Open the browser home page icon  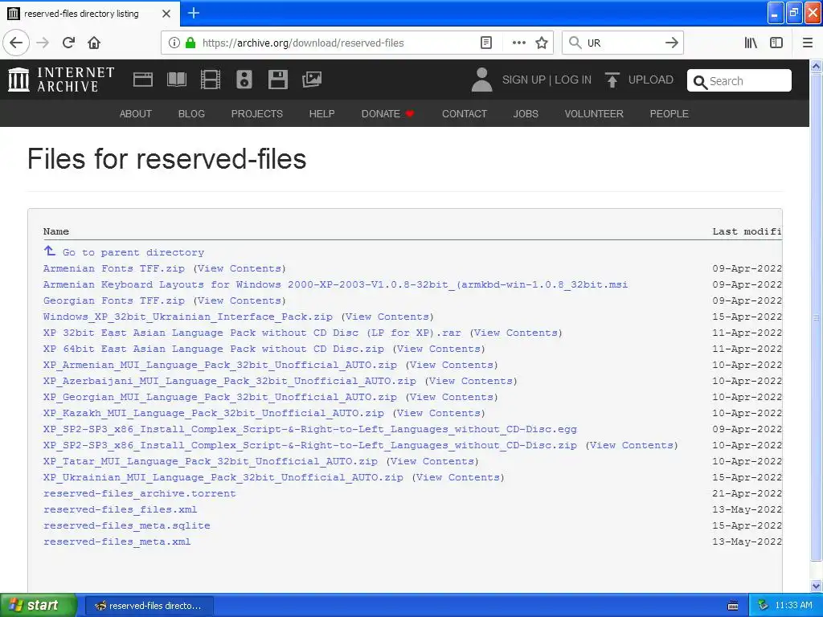click(94, 43)
